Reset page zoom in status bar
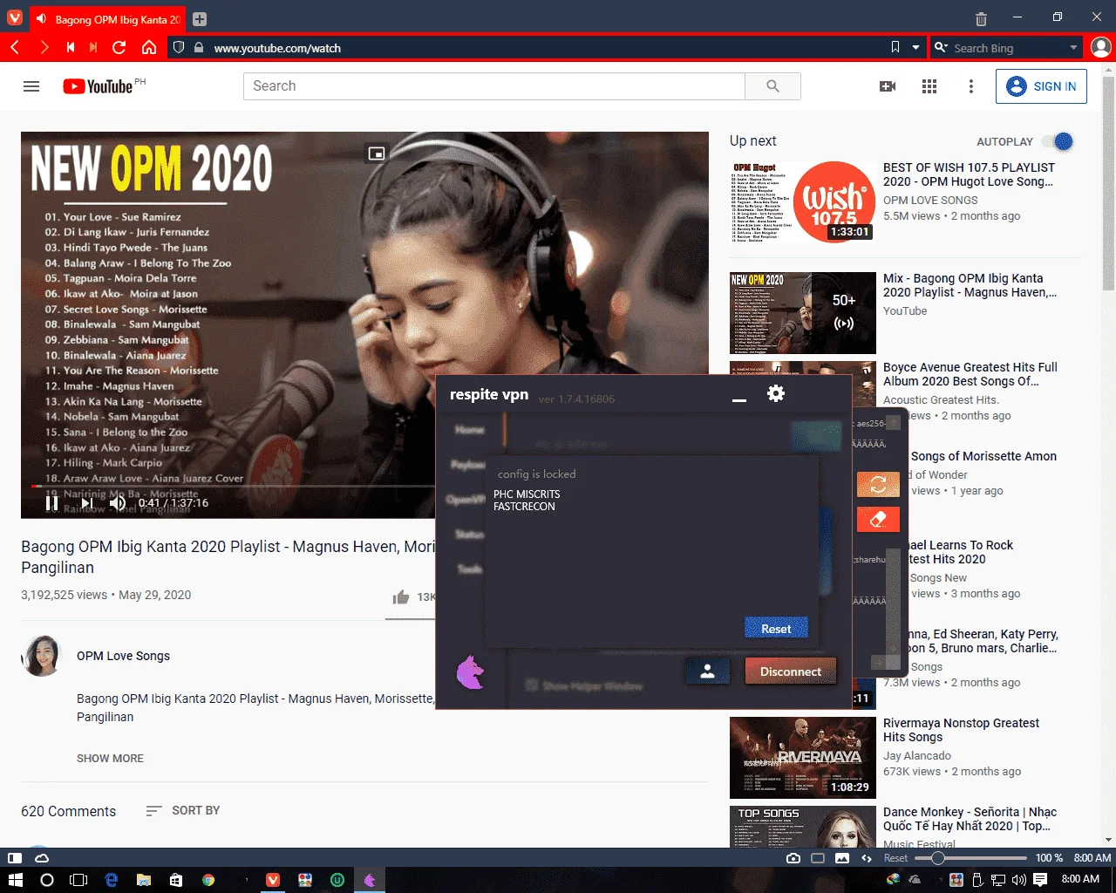This screenshot has height=893, width=1116. tap(895, 858)
